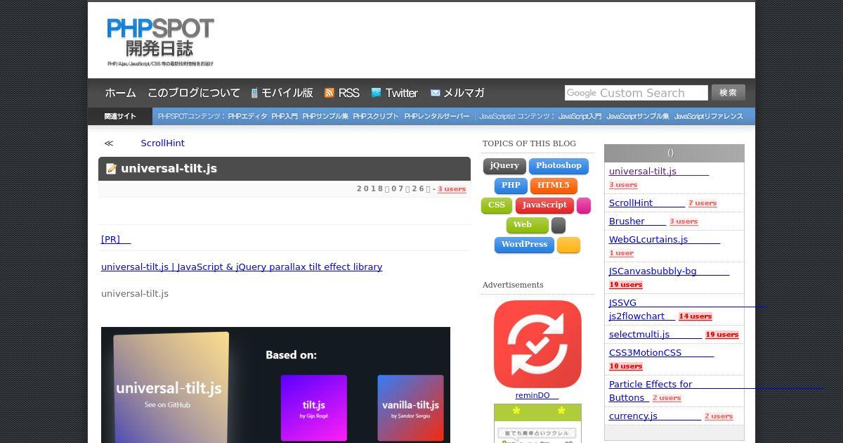Viewport: 843px width, 443px height.
Task: Open selectmulti.js sidebar link
Action: coord(655,334)
